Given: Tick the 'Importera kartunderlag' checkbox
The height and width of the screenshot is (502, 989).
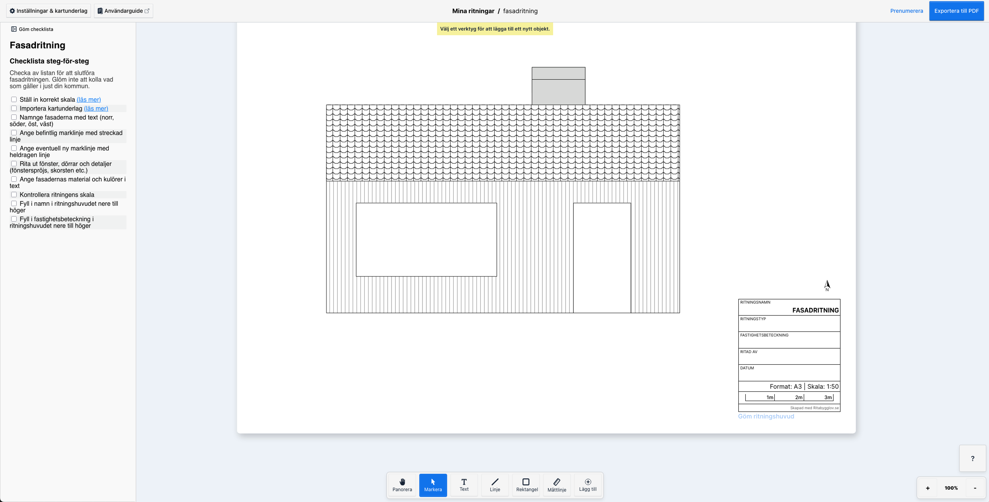Looking at the screenshot, I should point(14,108).
